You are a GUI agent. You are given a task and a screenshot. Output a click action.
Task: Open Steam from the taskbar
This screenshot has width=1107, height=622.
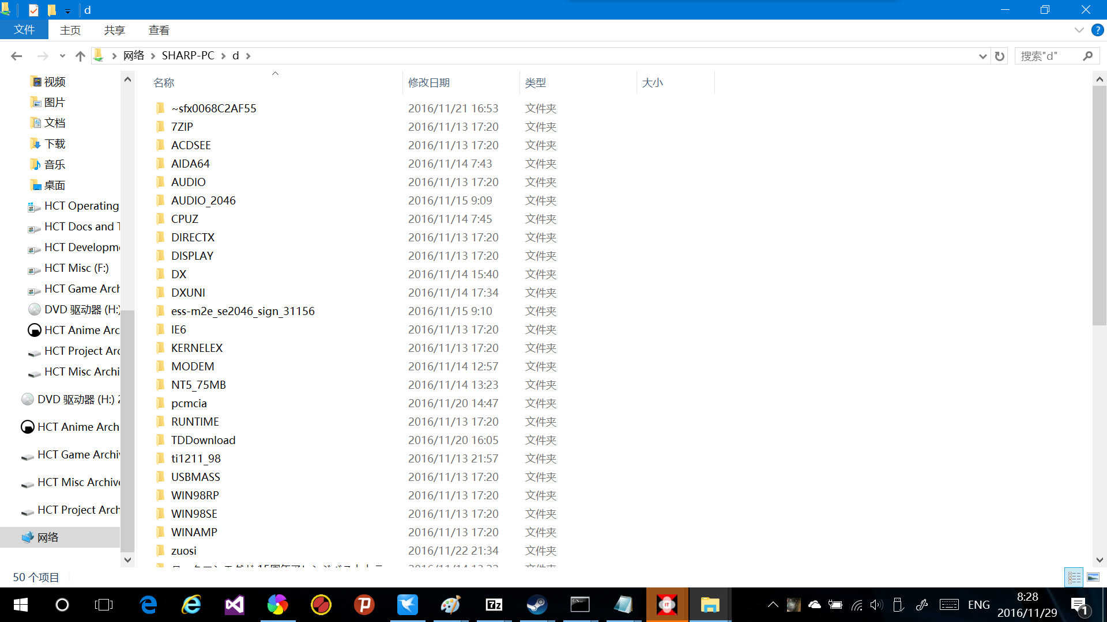tap(537, 605)
